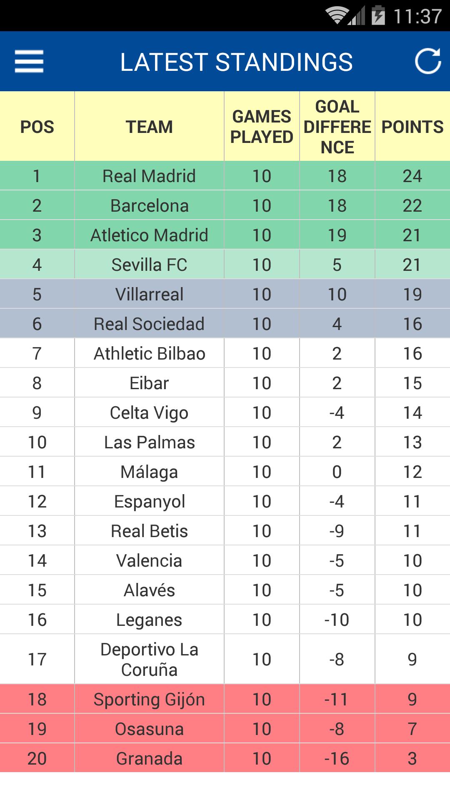450x800 pixels.
Task: Open the Villarreal row
Action: [225, 294]
